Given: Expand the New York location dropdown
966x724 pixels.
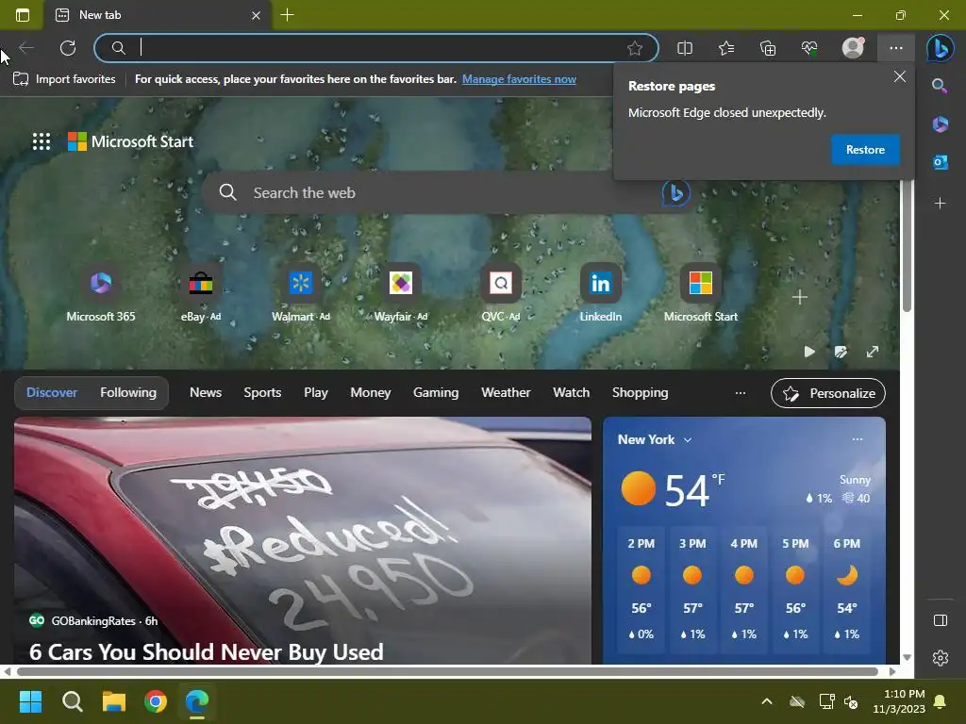Looking at the screenshot, I should coord(656,439).
